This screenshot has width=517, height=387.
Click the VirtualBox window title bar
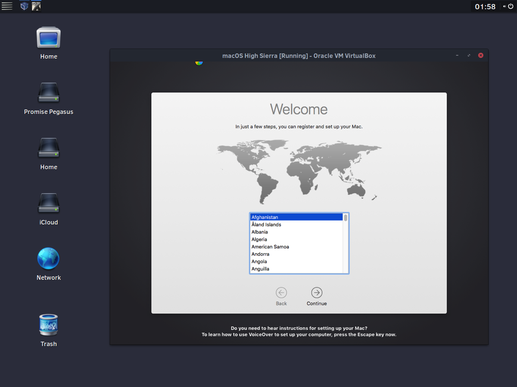299,55
